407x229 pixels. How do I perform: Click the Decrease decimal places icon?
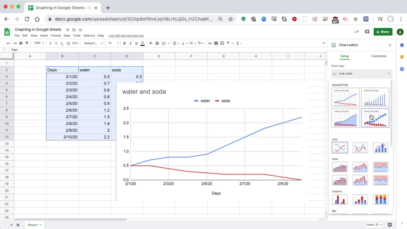click(62, 43)
